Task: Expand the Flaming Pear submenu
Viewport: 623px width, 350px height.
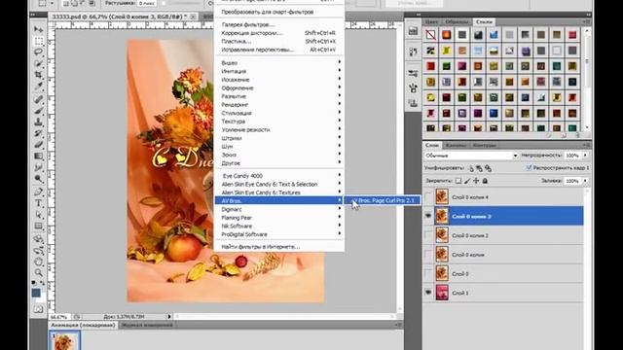Action: 279,218
